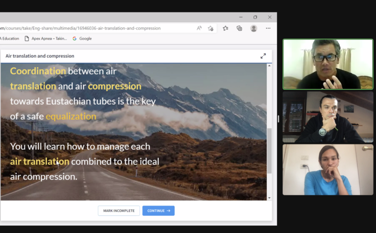376x233 pixels.
Task: Open the Education bookmark
Action: pos(10,39)
